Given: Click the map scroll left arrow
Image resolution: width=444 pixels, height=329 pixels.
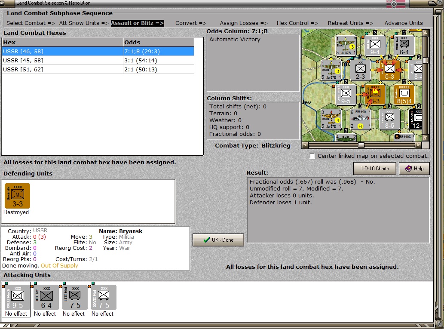Looking at the screenshot, I should 305,145.
